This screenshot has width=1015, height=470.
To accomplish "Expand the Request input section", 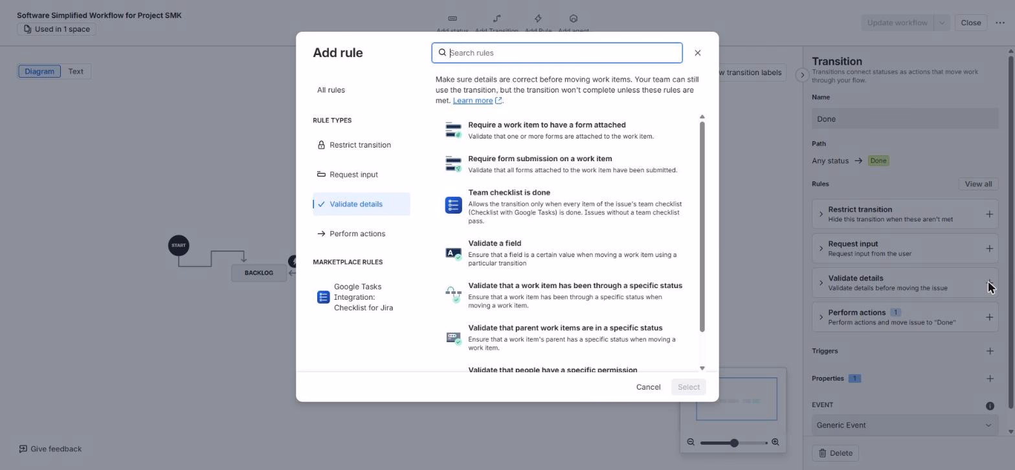I will 821,249.
